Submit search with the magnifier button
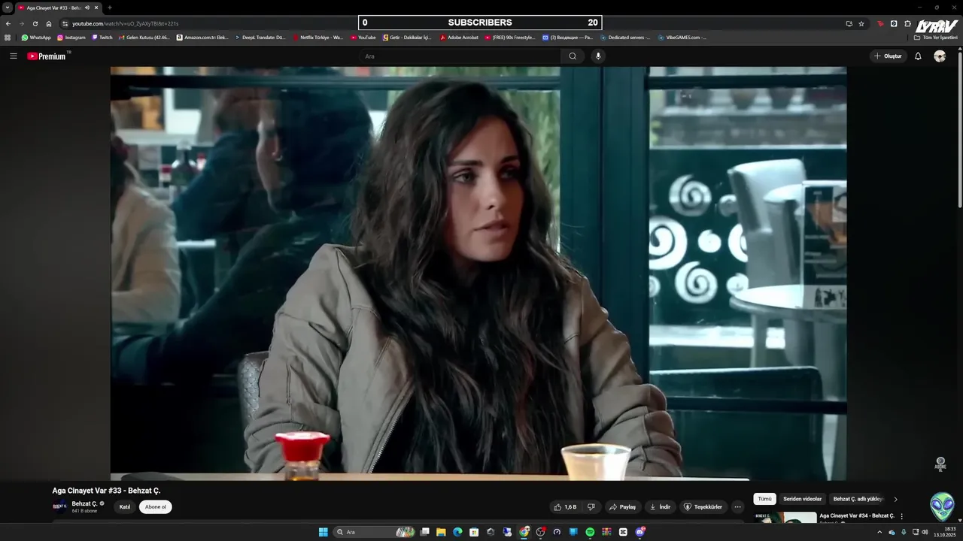Screen dimensions: 963x541 click(x=573, y=56)
